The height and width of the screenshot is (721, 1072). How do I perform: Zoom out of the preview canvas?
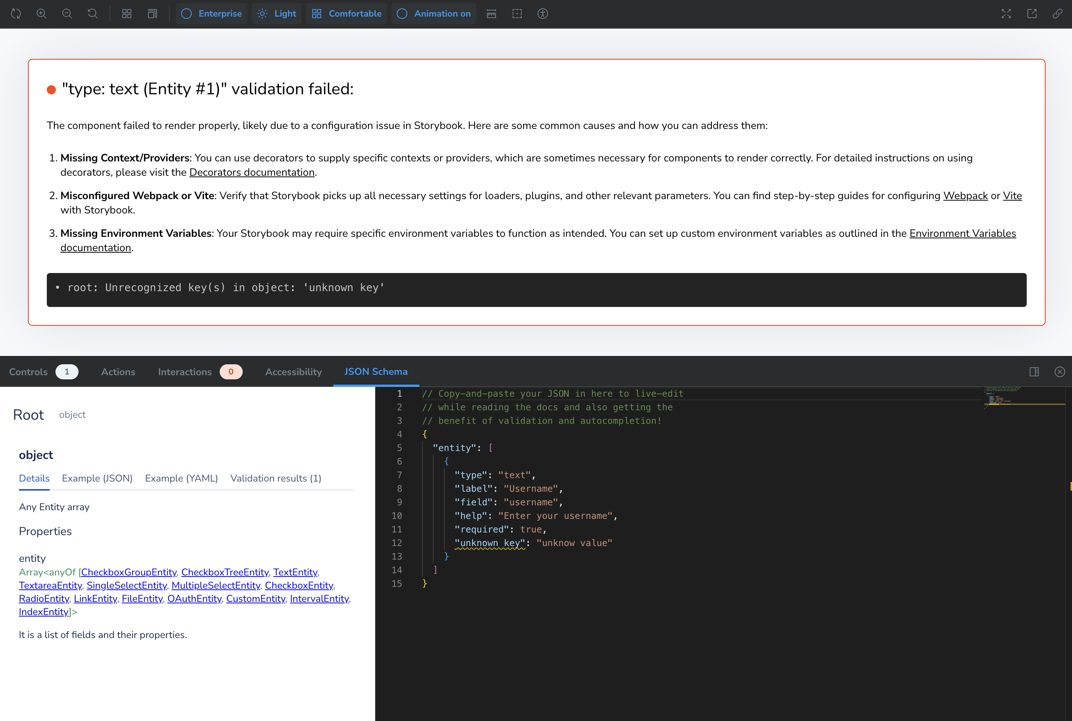point(67,14)
